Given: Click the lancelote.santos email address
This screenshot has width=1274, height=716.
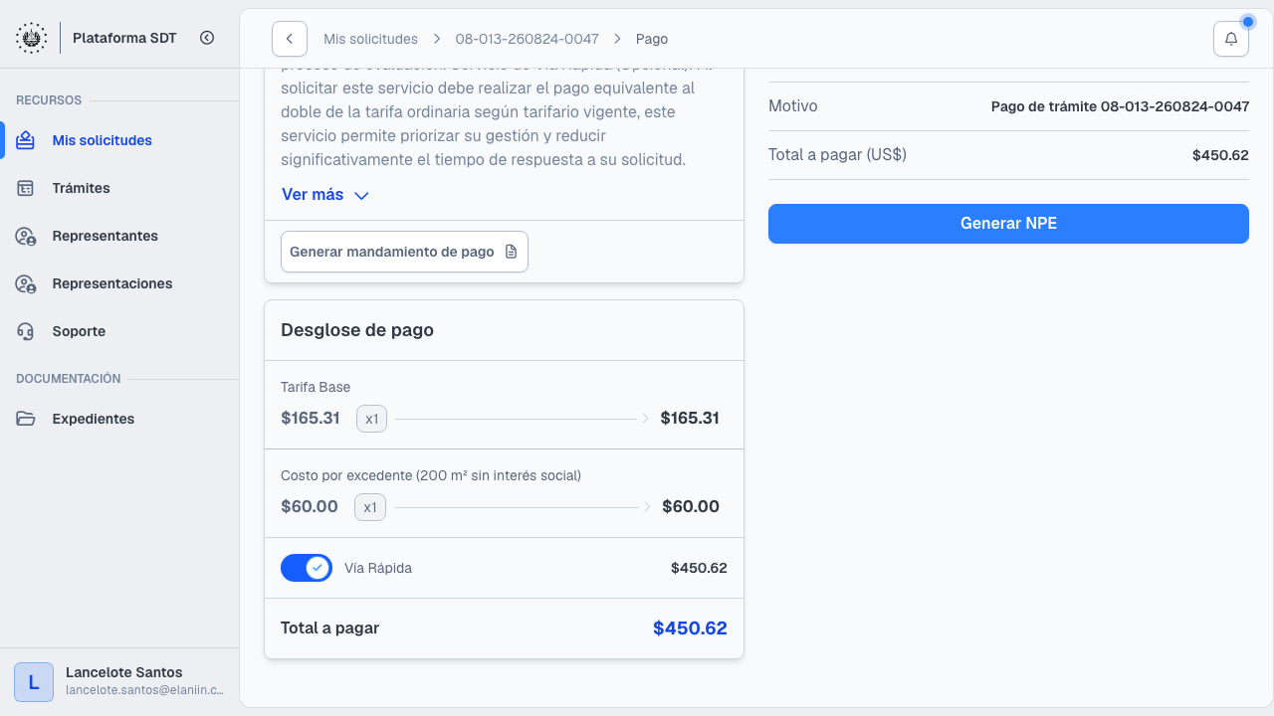Looking at the screenshot, I should [144, 689].
